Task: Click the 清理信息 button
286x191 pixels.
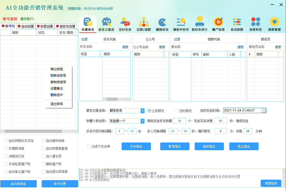Action: click(271, 183)
